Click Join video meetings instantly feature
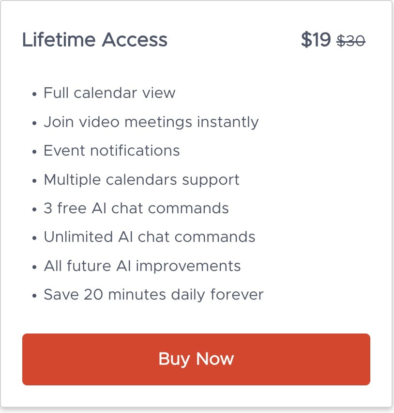This screenshot has width=394, height=413. coord(151,122)
